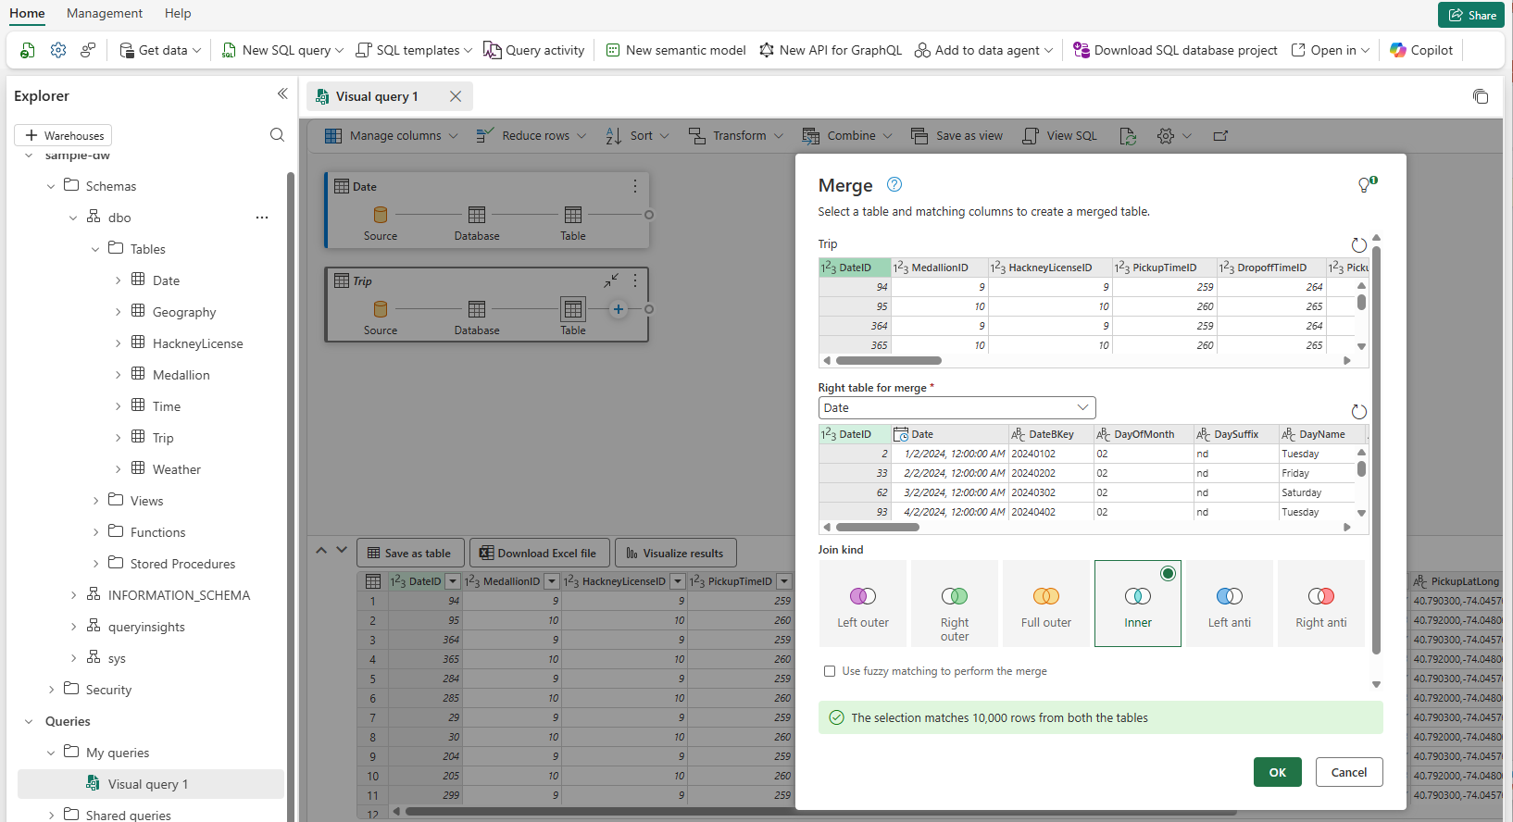This screenshot has height=822, width=1513.
Task: Confirm the merge with the OK button
Action: 1278,772
